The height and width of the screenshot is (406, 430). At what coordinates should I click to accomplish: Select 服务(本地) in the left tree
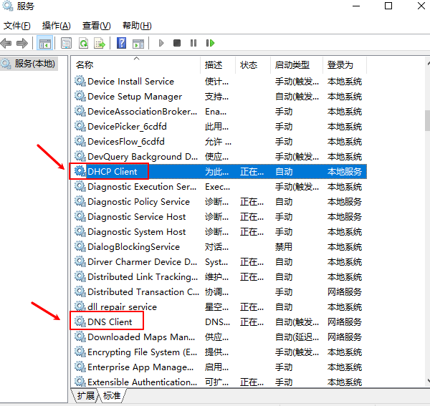pyautogui.click(x=34, y=64)
